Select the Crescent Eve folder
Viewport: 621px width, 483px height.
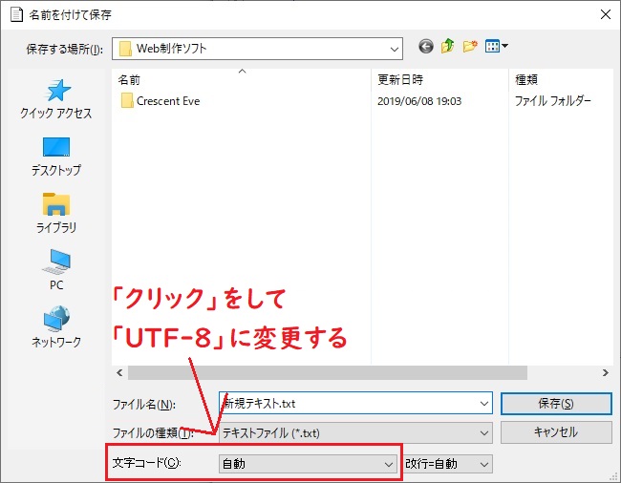(167, 100)
